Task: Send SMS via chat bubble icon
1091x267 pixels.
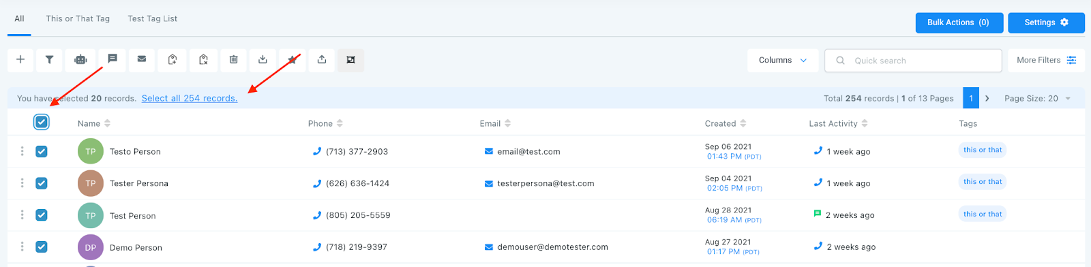Action: [x=113, y=59]
